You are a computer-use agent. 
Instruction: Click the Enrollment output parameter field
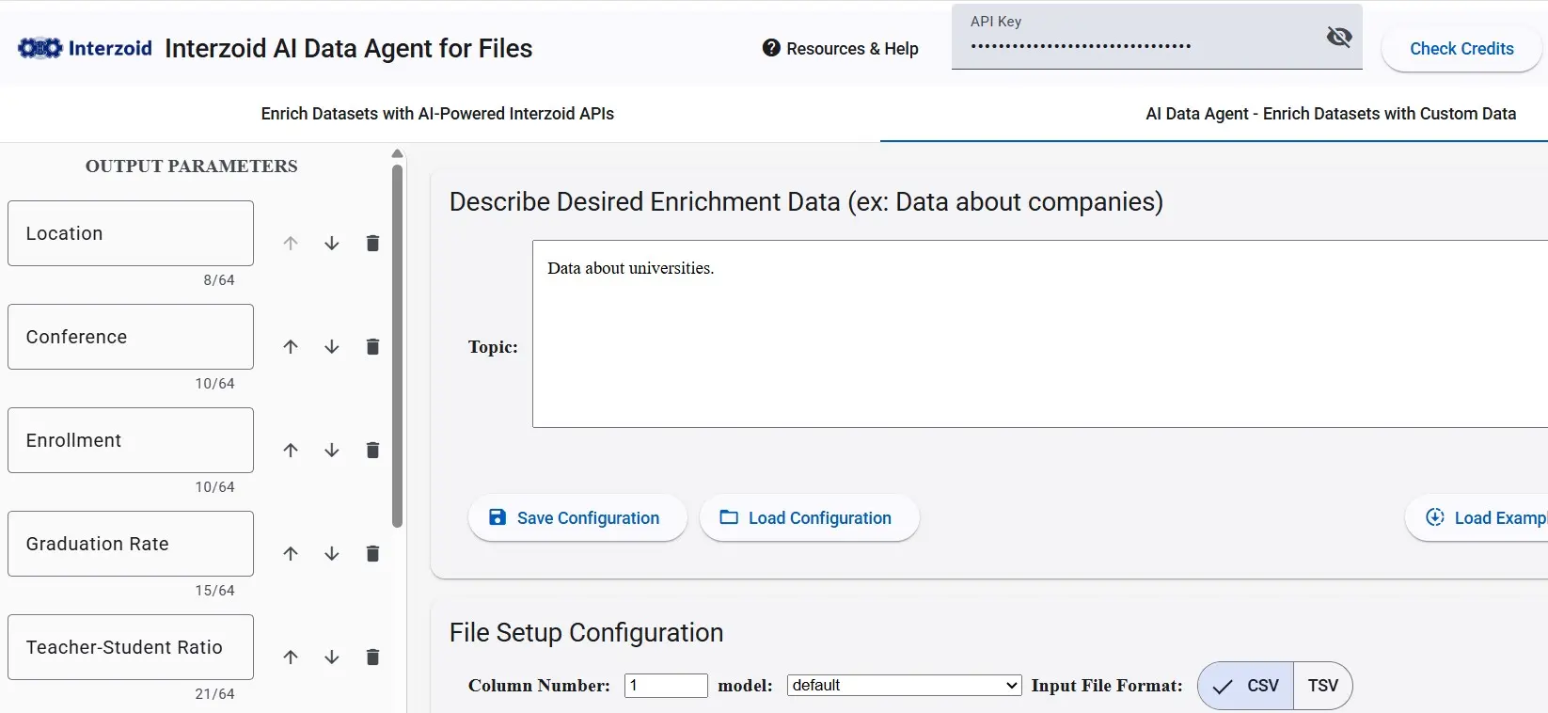[131, 440]
